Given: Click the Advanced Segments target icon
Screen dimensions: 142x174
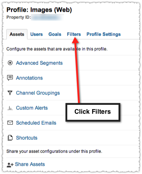Looking at the screenshot, I should [10, 63].
